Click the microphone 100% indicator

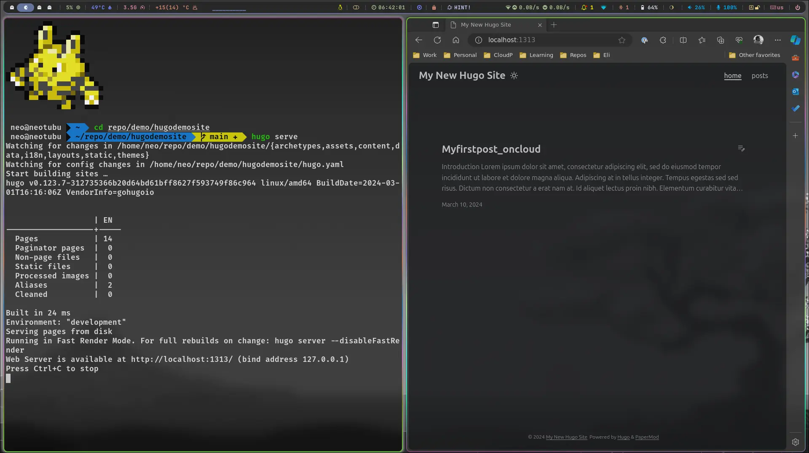coord(726,7)
